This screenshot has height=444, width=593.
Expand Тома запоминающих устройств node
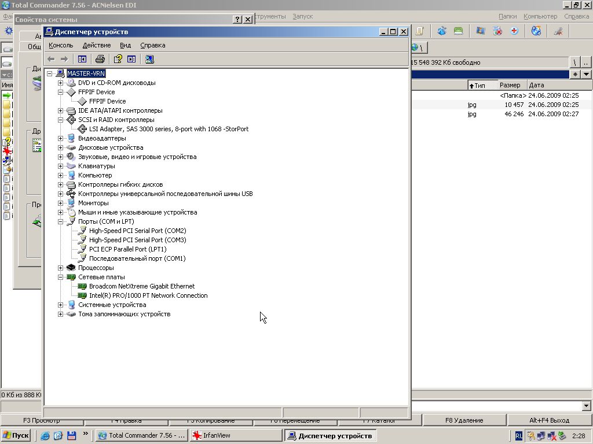[x=60, y=314]
